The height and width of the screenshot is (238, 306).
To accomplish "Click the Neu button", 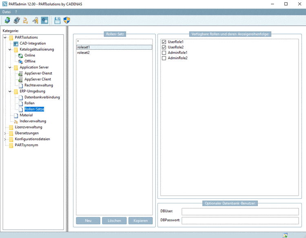I will [x=88, y=220].
